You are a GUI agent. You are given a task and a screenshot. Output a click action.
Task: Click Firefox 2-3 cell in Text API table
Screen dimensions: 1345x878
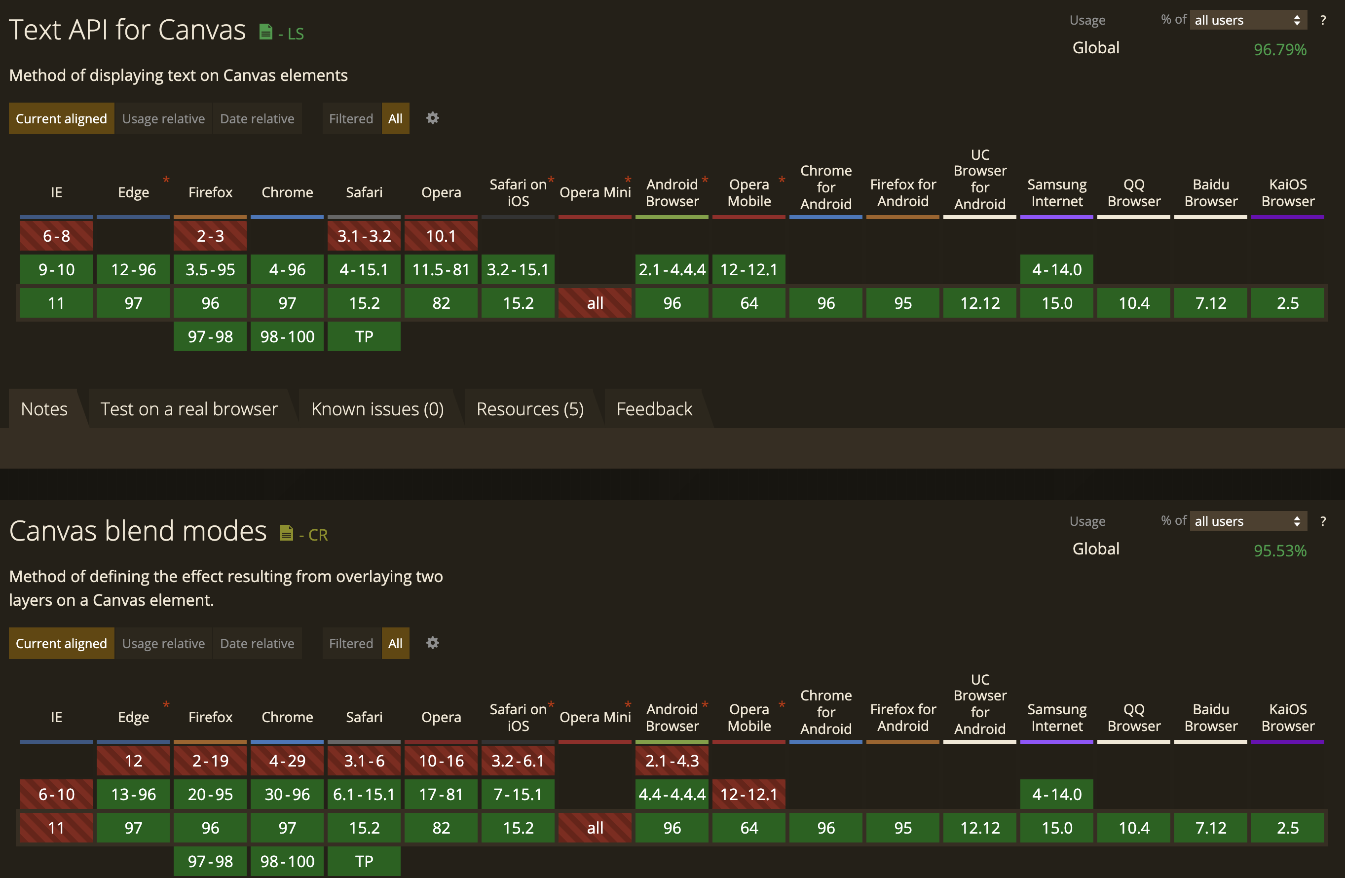[x=210, y=236]
